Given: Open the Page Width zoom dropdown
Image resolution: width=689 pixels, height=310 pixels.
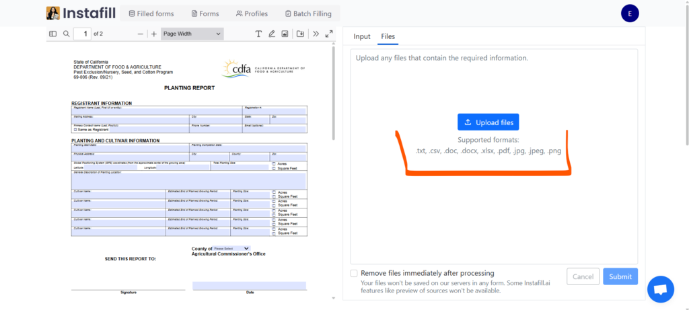Looking at the screenshot, I should click(192, 34).
